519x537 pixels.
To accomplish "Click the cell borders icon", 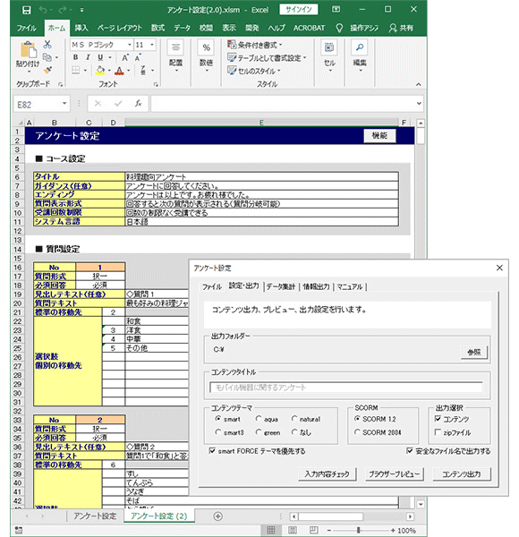I will [76, 70].
